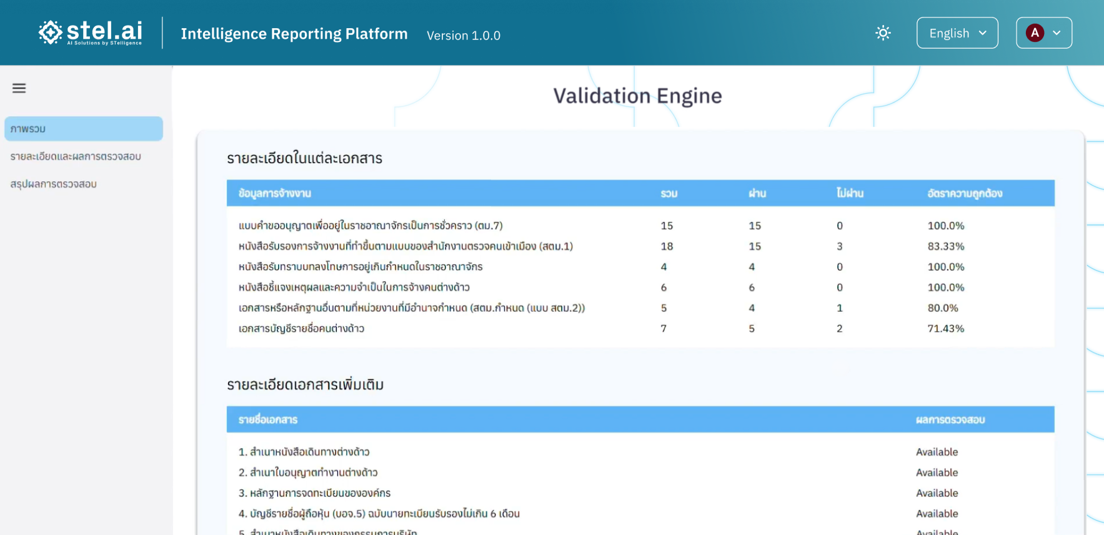
Task: Open รายละเอียดและผลการตรวจสอบ in sidebar
Action: [x=76, y=156]
